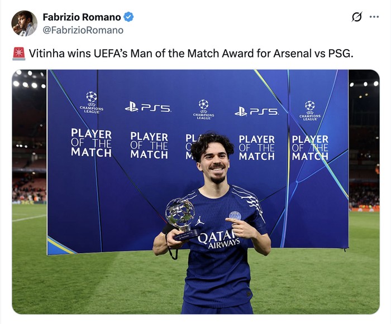The height and width of the screenshot is (324, 391).
Task: Click the trophy held by the player
Action: (181, 217)
